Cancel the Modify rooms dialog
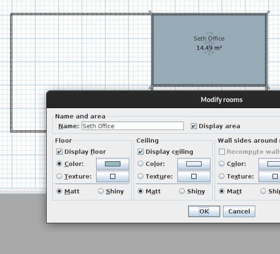This screenshot has width=280, height=254. tap(239, 211)
